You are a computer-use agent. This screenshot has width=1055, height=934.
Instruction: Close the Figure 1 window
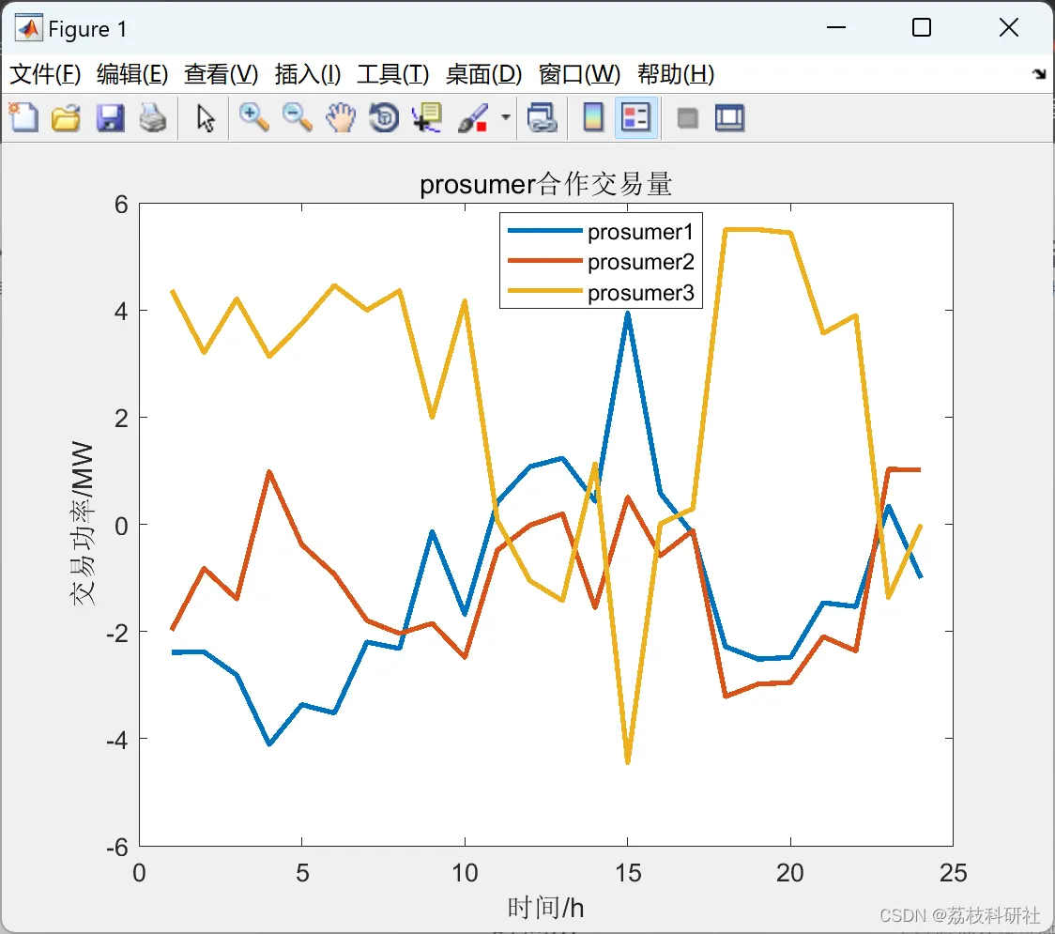pyautogui.click(x=1009, y=27)
